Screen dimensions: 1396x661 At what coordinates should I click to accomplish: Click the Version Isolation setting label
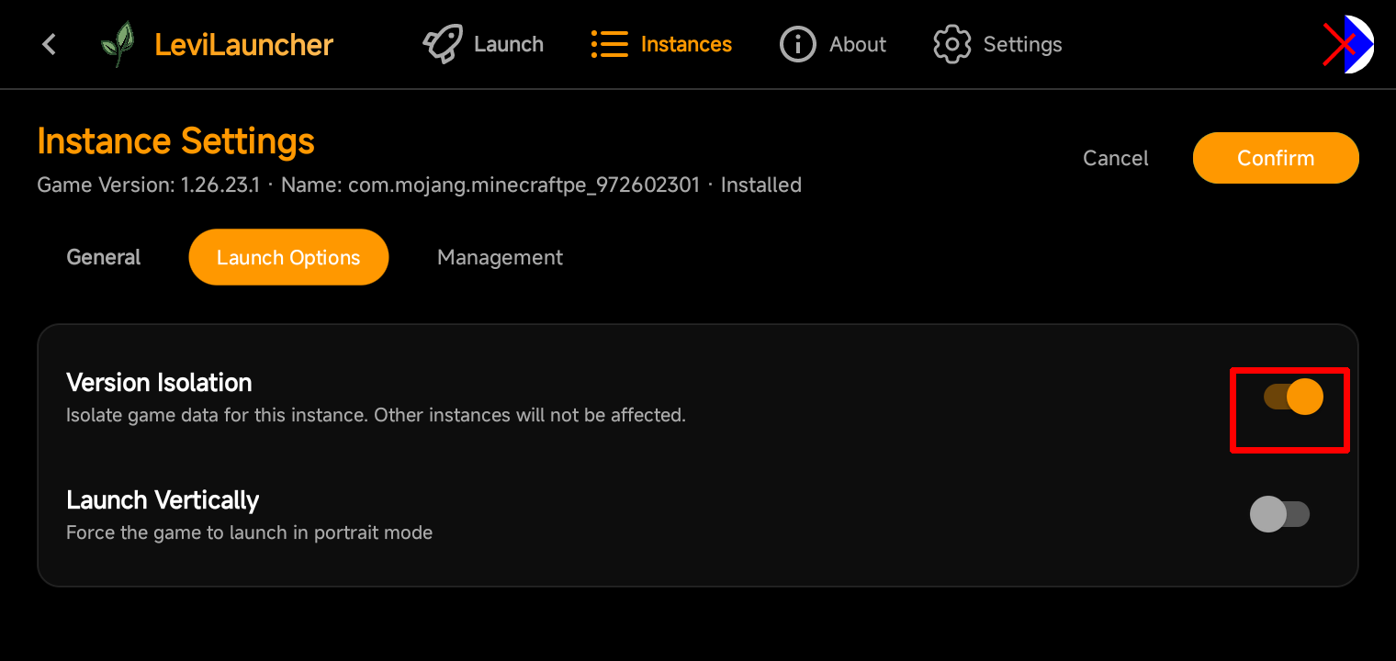click(x=159, y=382)
